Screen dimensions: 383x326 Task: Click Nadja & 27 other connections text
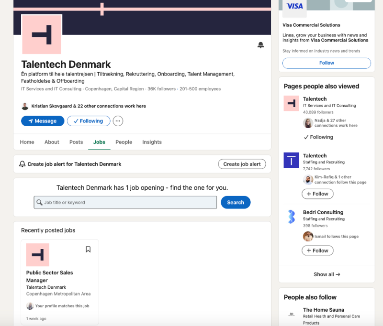point(336,123)
